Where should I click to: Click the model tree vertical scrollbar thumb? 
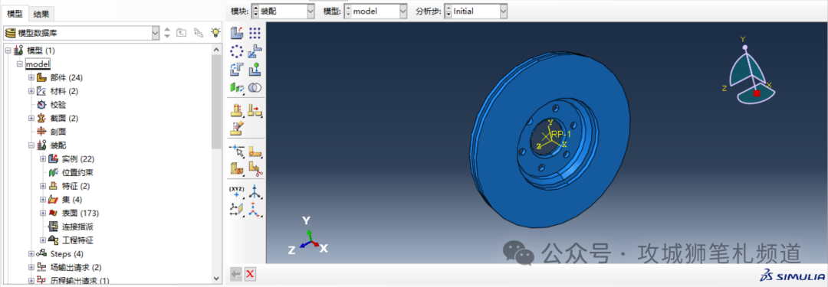[216, 101]
